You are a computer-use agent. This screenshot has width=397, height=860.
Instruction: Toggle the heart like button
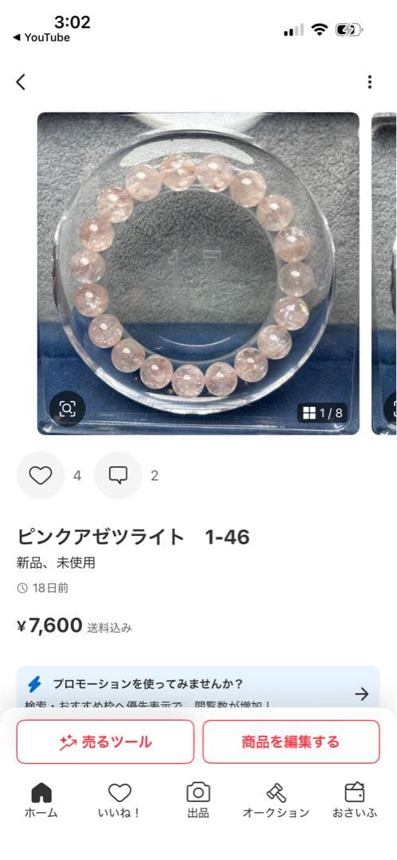[x=41, y=475]
